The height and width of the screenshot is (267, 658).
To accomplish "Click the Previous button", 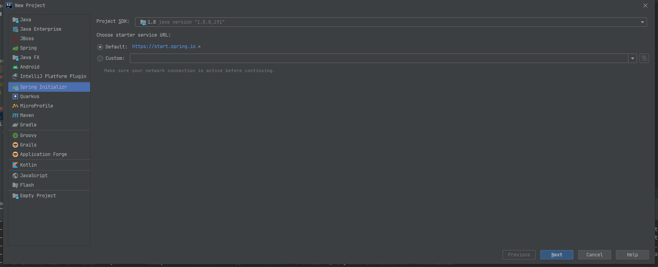I will tap(519, 255).
